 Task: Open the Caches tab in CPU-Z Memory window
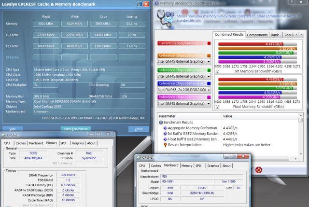[20, 143]
